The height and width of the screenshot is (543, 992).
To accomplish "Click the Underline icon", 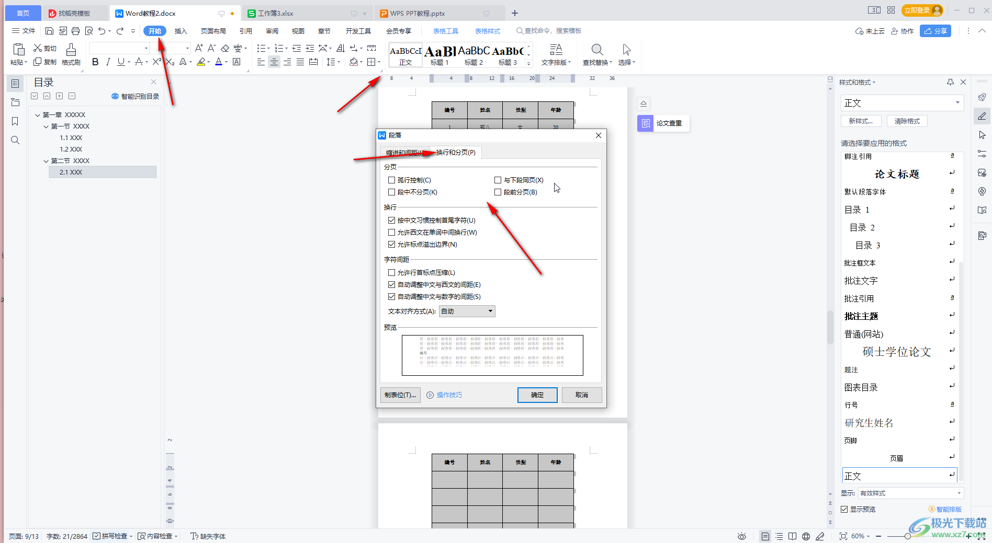I will [x=121, y=62].
